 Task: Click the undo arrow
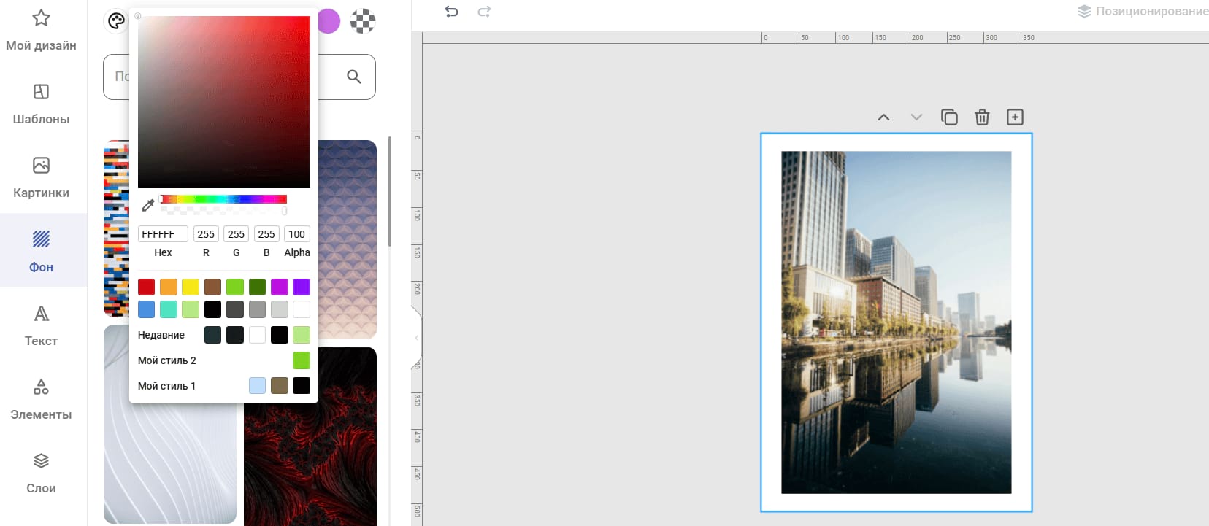[x=451, y=12]
